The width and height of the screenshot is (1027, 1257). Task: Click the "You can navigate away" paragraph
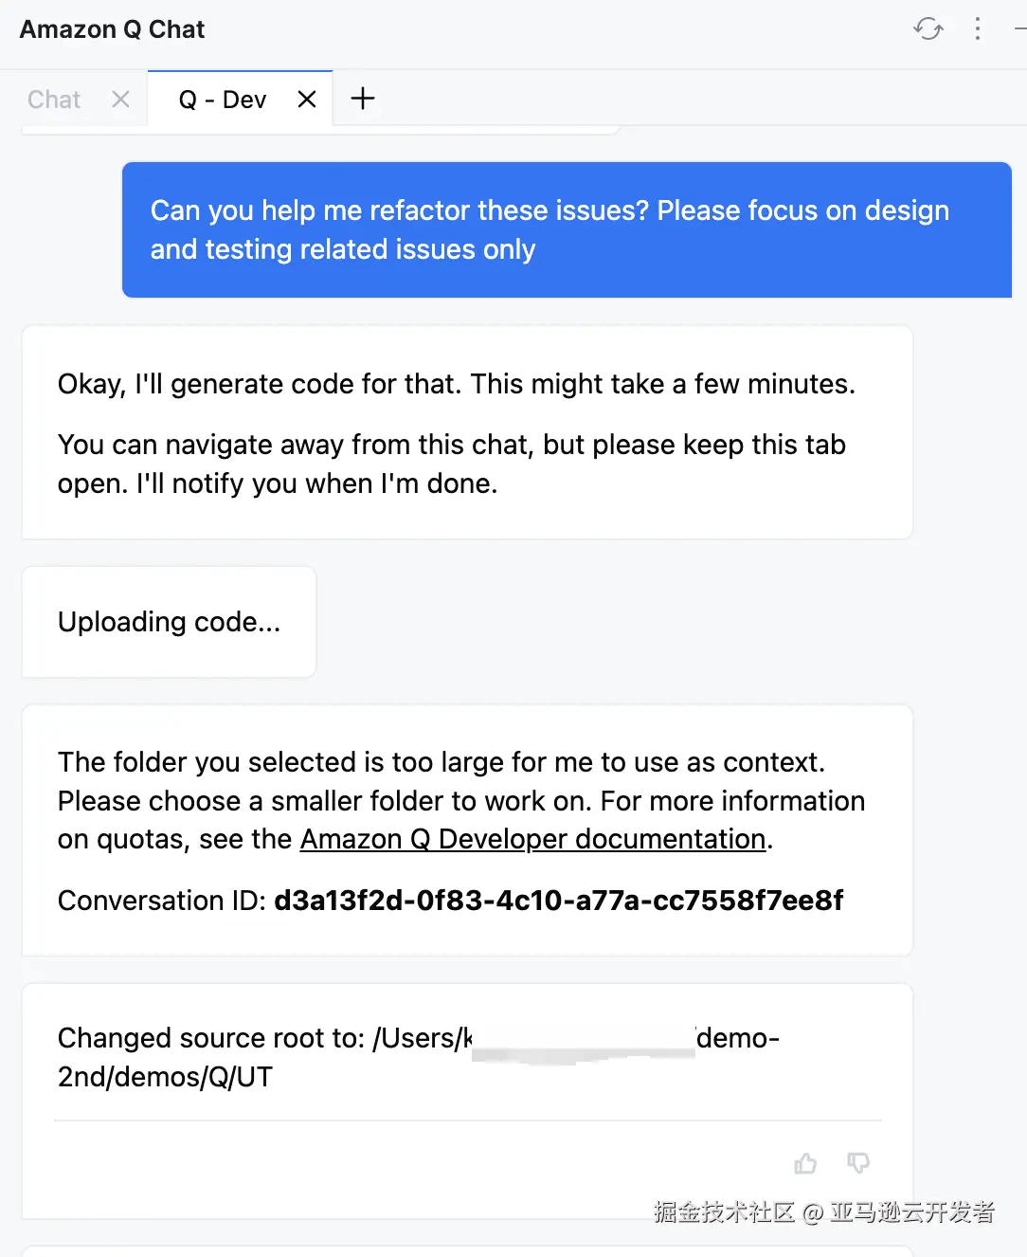pyautogui.click(x=451, y=465)
